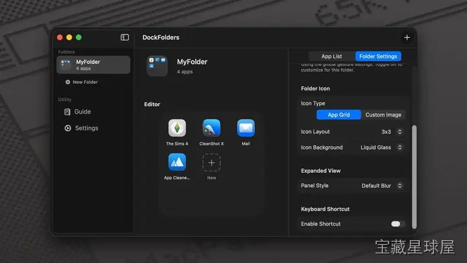Select MyFolder in the sidebar
This screenshot has width=467, height=263.
(93, 65)
